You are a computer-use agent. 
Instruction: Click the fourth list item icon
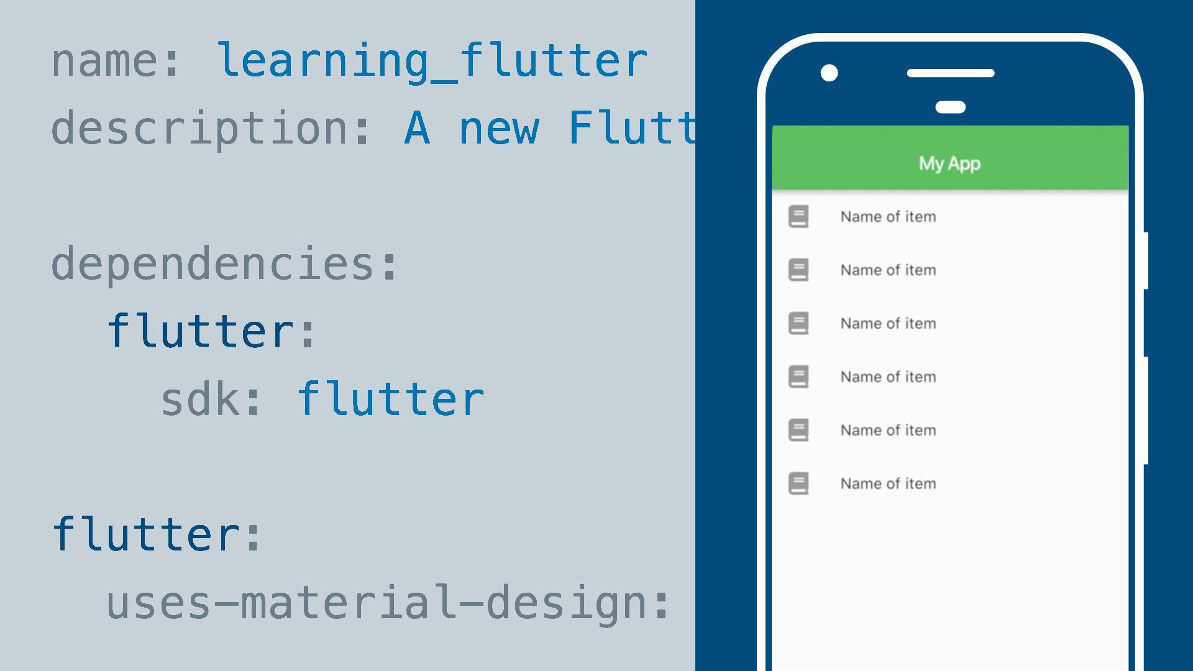click(799, 376)
